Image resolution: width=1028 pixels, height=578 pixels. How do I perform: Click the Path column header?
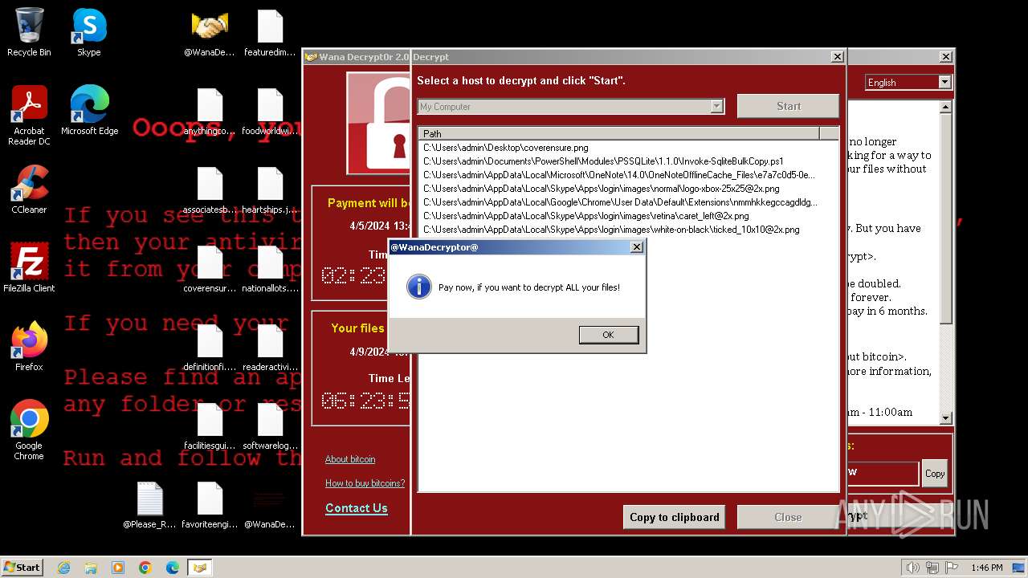(x=619, y=133)
